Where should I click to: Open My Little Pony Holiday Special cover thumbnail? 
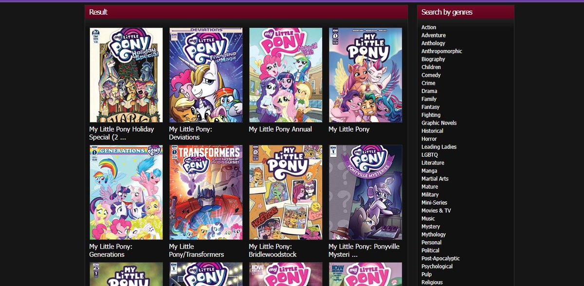point(126,75)
